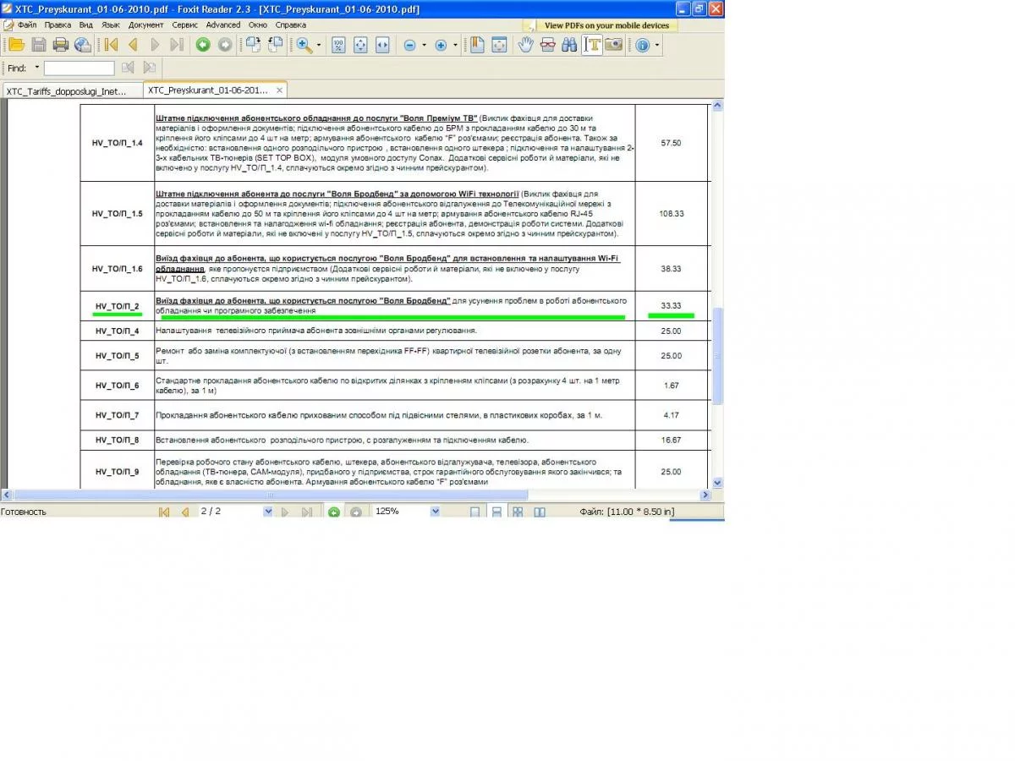Open the Сервис menu
Viewport: 1015px width, 761px height.
pyautogui.click(x=185, y=25)
